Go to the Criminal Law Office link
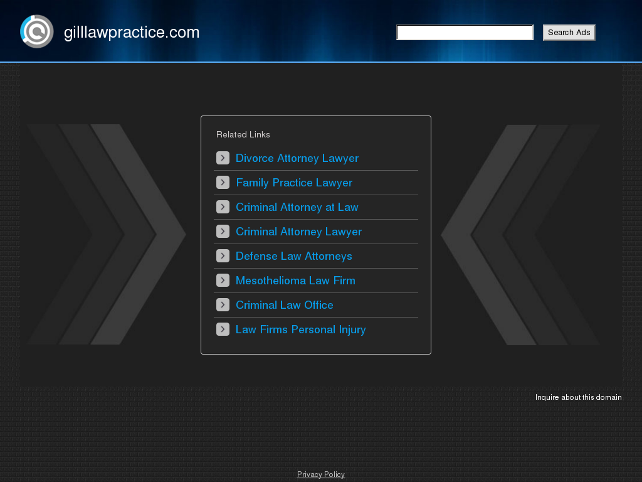Viewport: 642px width, 482px height. 285,305
